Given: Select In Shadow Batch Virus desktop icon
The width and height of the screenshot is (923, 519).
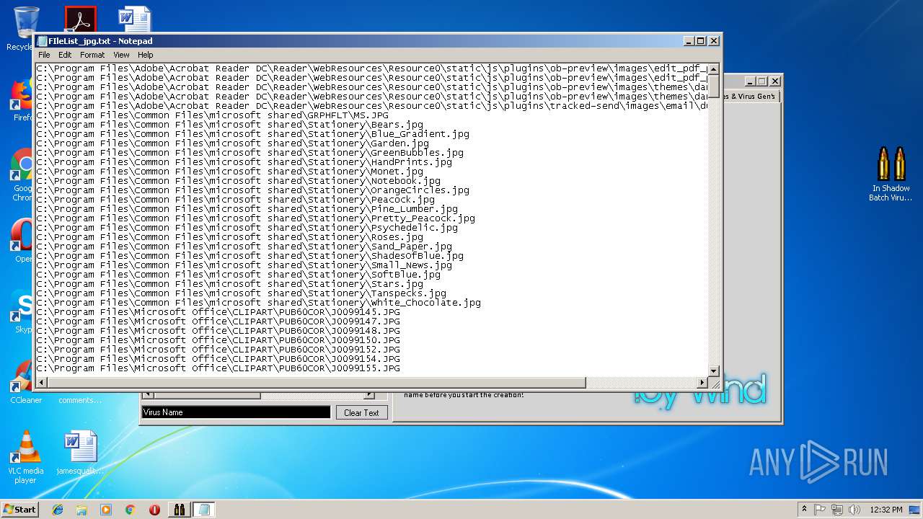Looking at the screenshot, I should click(x=890, y=174).
